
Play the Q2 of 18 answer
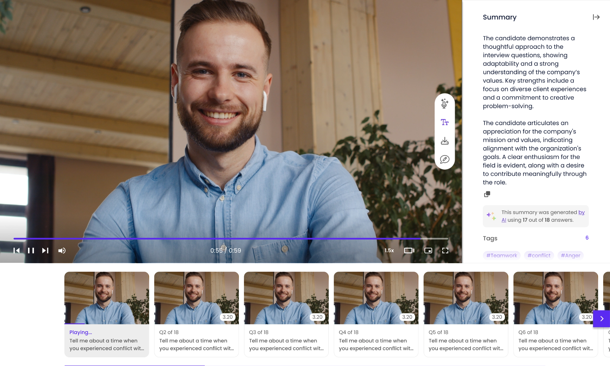[x=197, y=314]
